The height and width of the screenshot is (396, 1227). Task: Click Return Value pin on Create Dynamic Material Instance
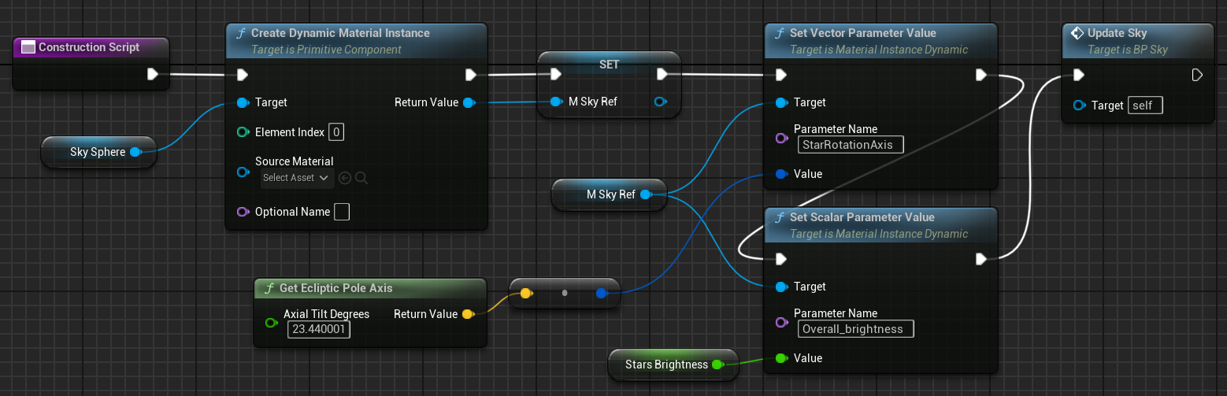[x=469, y=102]
